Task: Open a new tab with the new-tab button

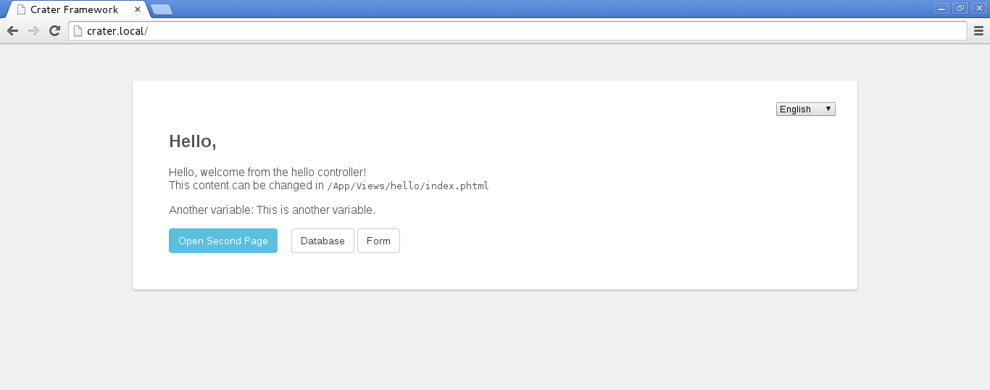Action: [x=162, y=9]
